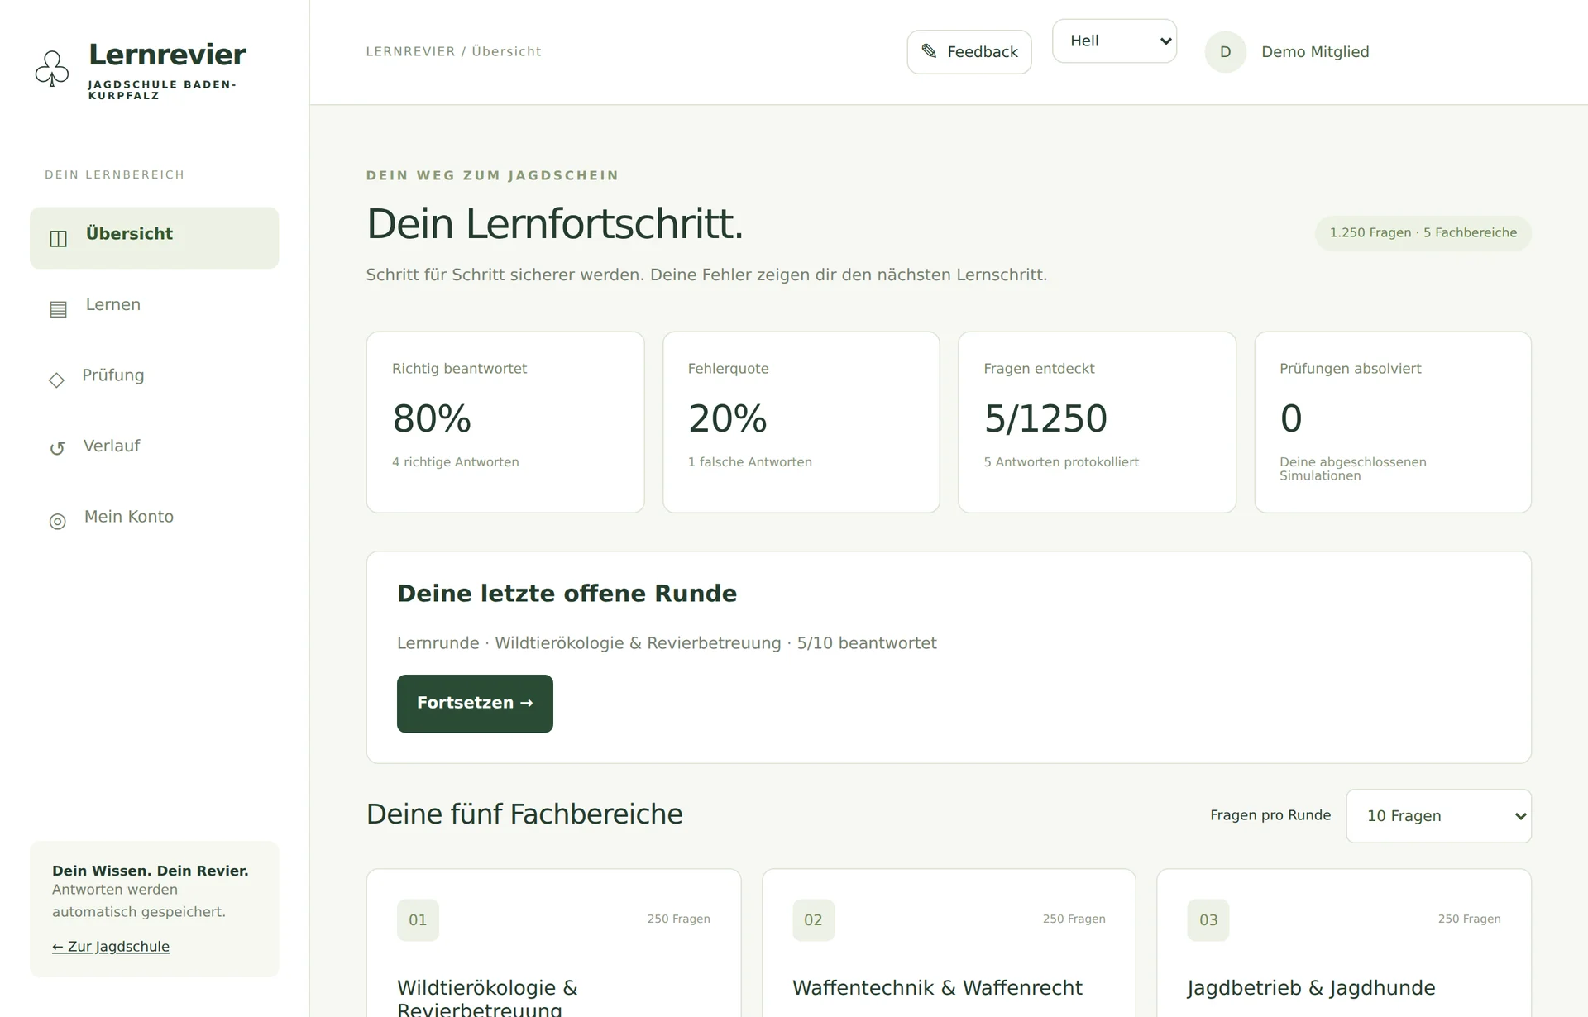The image size is (1588, 1017).
Task: Click 'Deine letzte offene Runde' heading
Action: 567,594
